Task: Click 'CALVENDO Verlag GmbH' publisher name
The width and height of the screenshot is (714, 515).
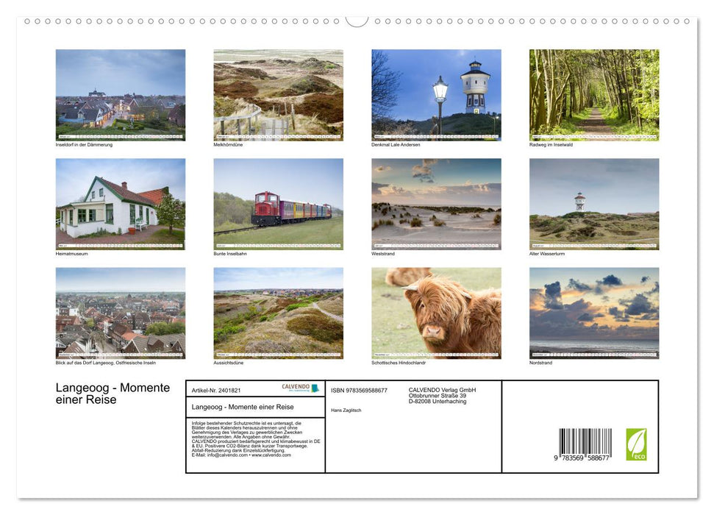Action: pos(442,390)
